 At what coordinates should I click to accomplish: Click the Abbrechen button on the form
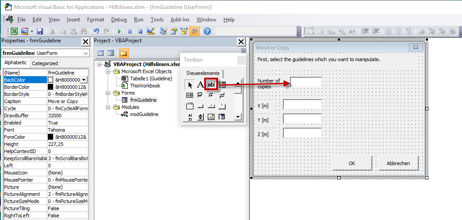click(399, 163)
